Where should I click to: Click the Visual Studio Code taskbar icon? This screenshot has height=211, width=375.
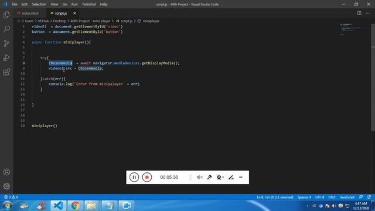coord(59,206)
